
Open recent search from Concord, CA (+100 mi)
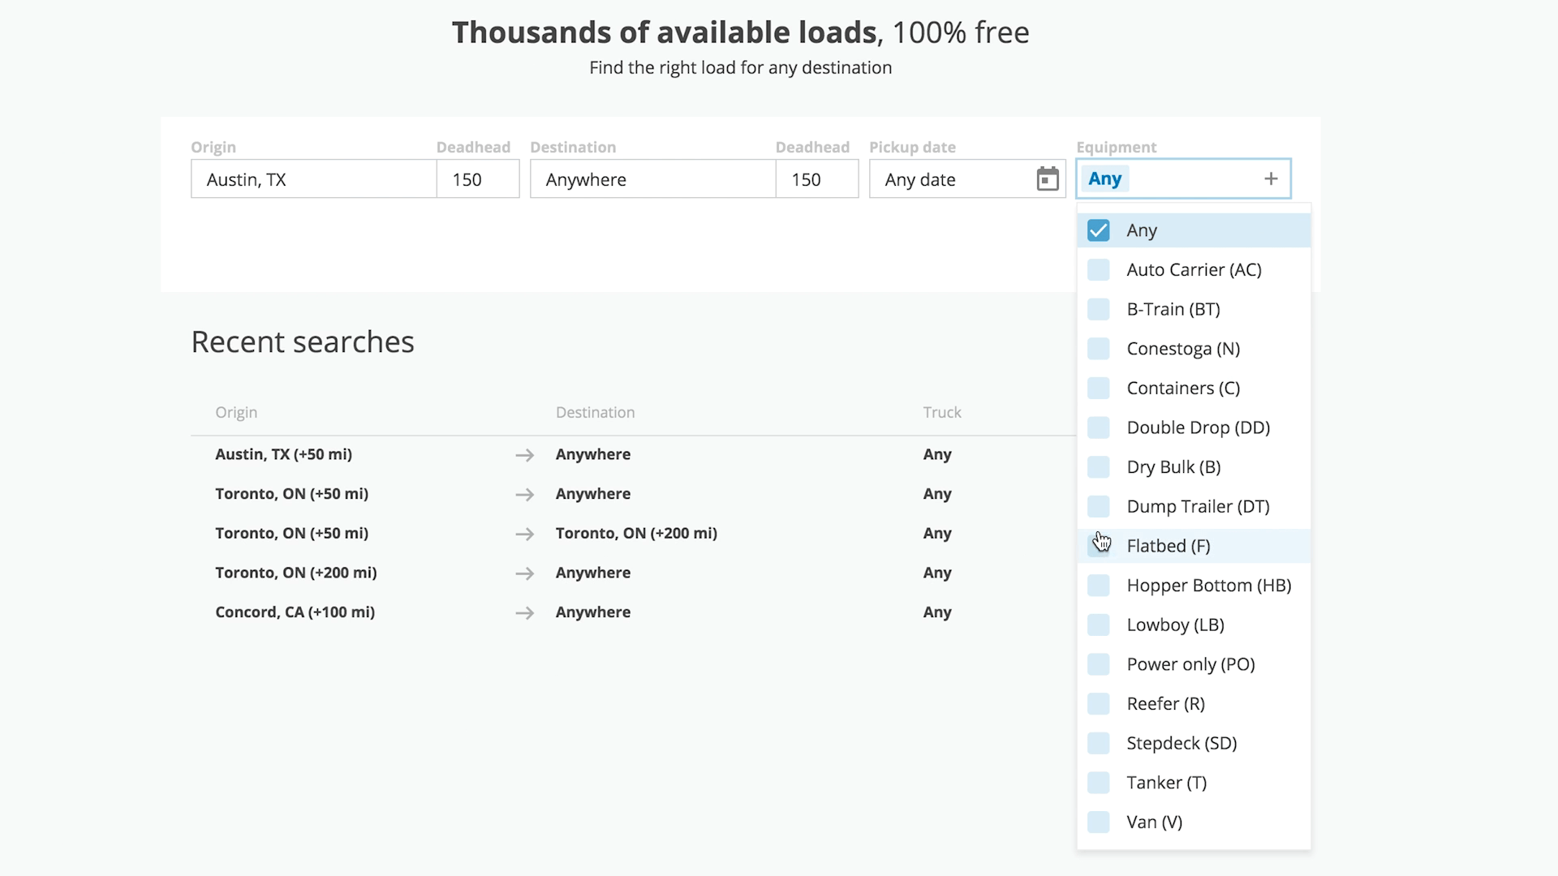click(x=295, y=612)
